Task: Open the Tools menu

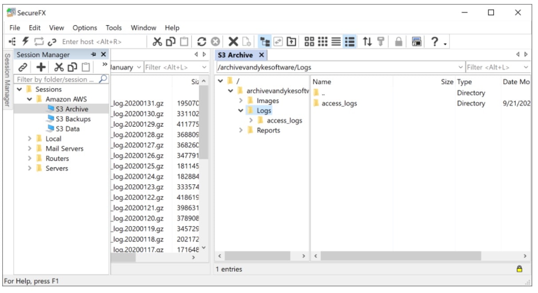Action: click(114, 28)
